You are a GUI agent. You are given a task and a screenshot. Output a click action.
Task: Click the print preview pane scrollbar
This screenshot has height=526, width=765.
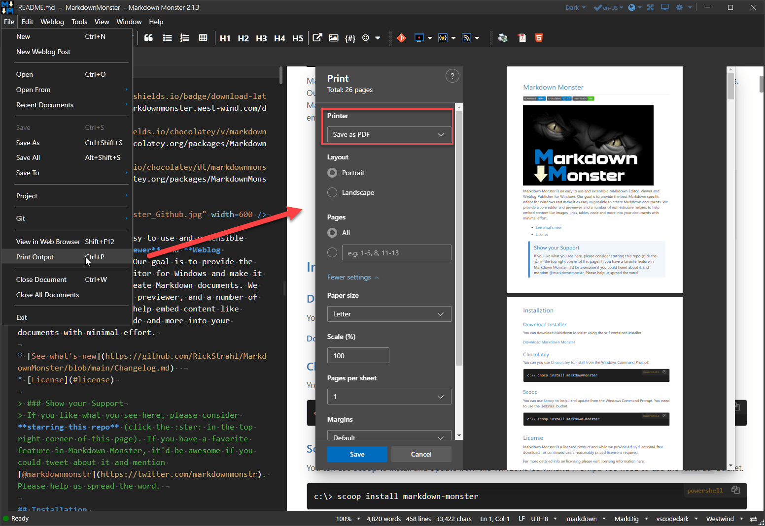pos(730,87)
